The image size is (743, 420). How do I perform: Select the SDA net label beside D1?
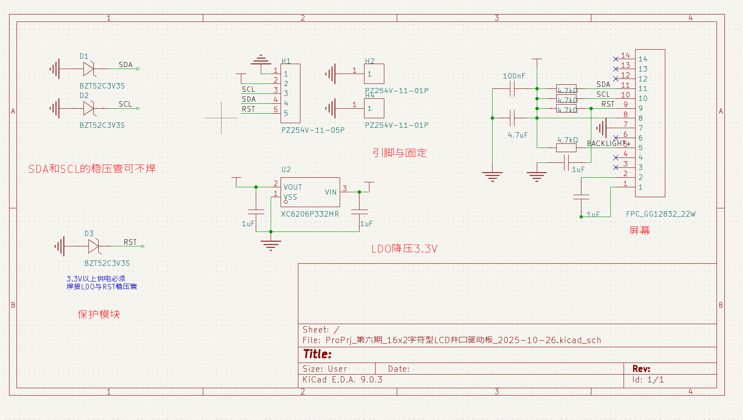coord(126,65)
